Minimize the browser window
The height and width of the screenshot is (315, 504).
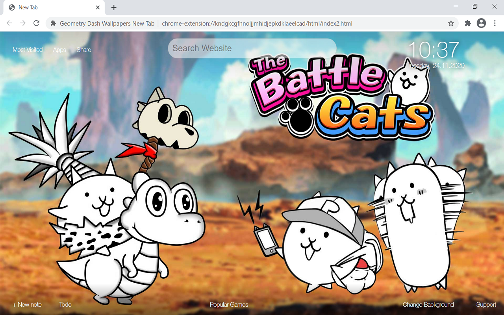(456, 6)
